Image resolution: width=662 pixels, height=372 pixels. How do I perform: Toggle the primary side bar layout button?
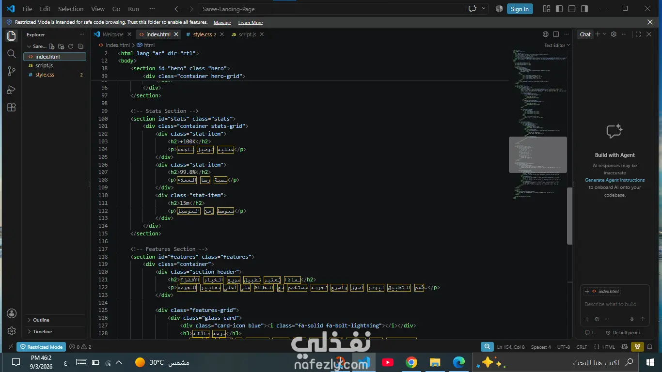[x=559, y=9]
